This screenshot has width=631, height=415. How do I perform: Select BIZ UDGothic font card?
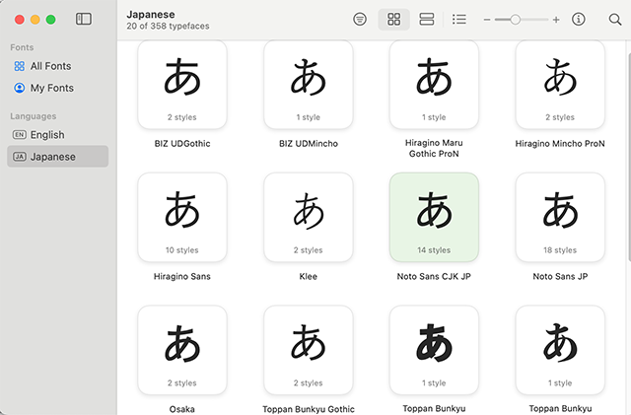[x=182, y=85]
